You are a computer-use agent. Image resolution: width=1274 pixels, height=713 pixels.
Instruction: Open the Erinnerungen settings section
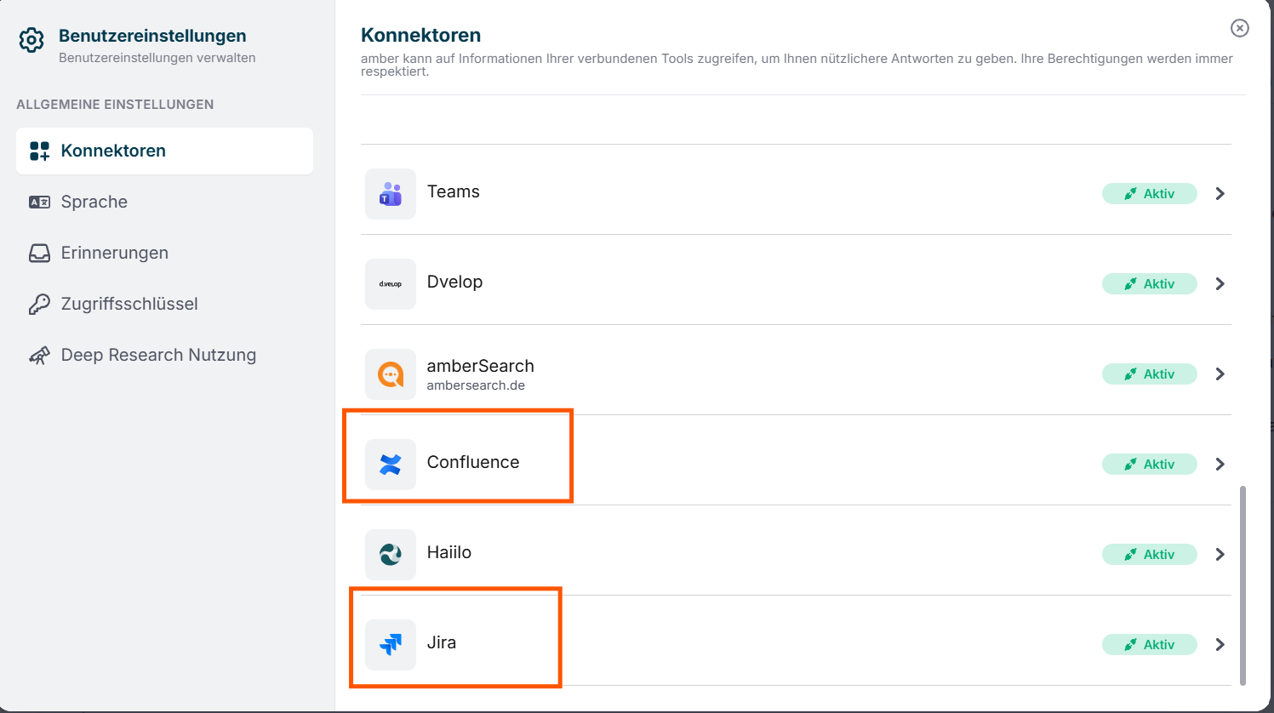point(164,254)
